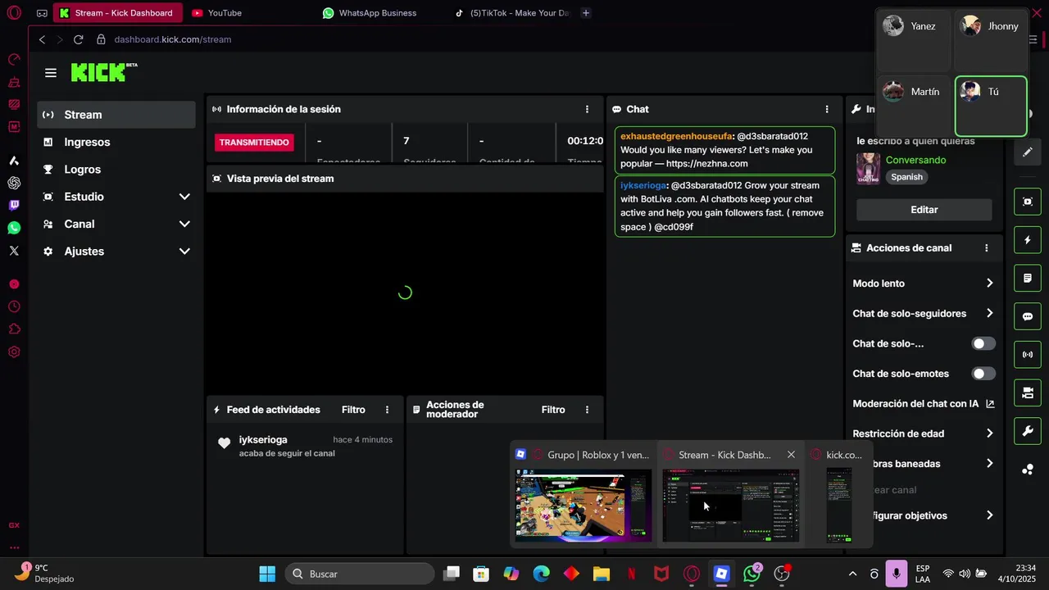
Task: Click the address bar URL
Action: pyautogui.click(x=173, y=39)
